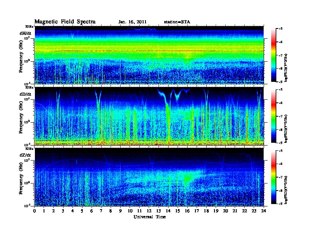Image resolution: width=314 pixels, height=242 pixels.
Task: Click the dH/dt color scale bar
Action: point(274,55)
